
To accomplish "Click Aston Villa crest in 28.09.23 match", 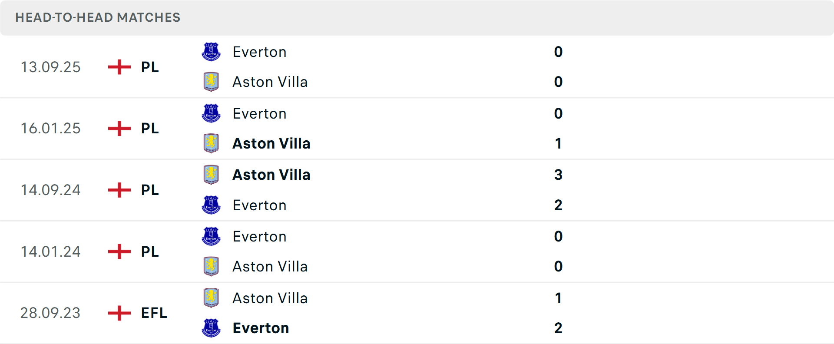I will pos(211,298).
